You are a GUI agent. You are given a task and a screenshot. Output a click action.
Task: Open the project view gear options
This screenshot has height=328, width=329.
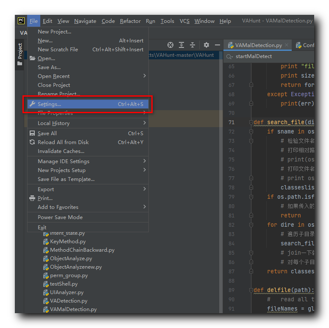206,45
